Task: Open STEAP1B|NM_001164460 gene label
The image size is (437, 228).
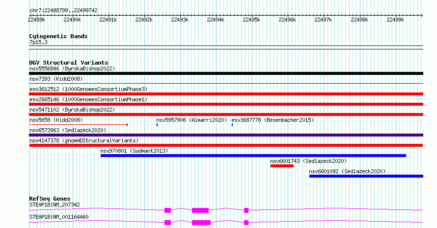Action: (59, 217)
